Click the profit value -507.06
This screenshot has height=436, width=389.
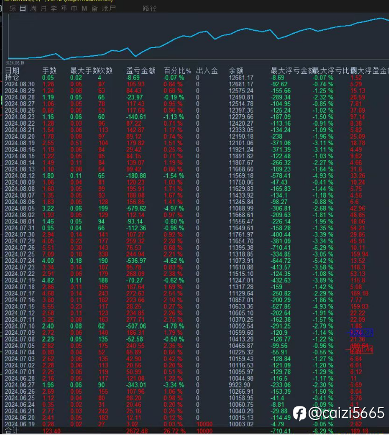[x=136, y=326]
